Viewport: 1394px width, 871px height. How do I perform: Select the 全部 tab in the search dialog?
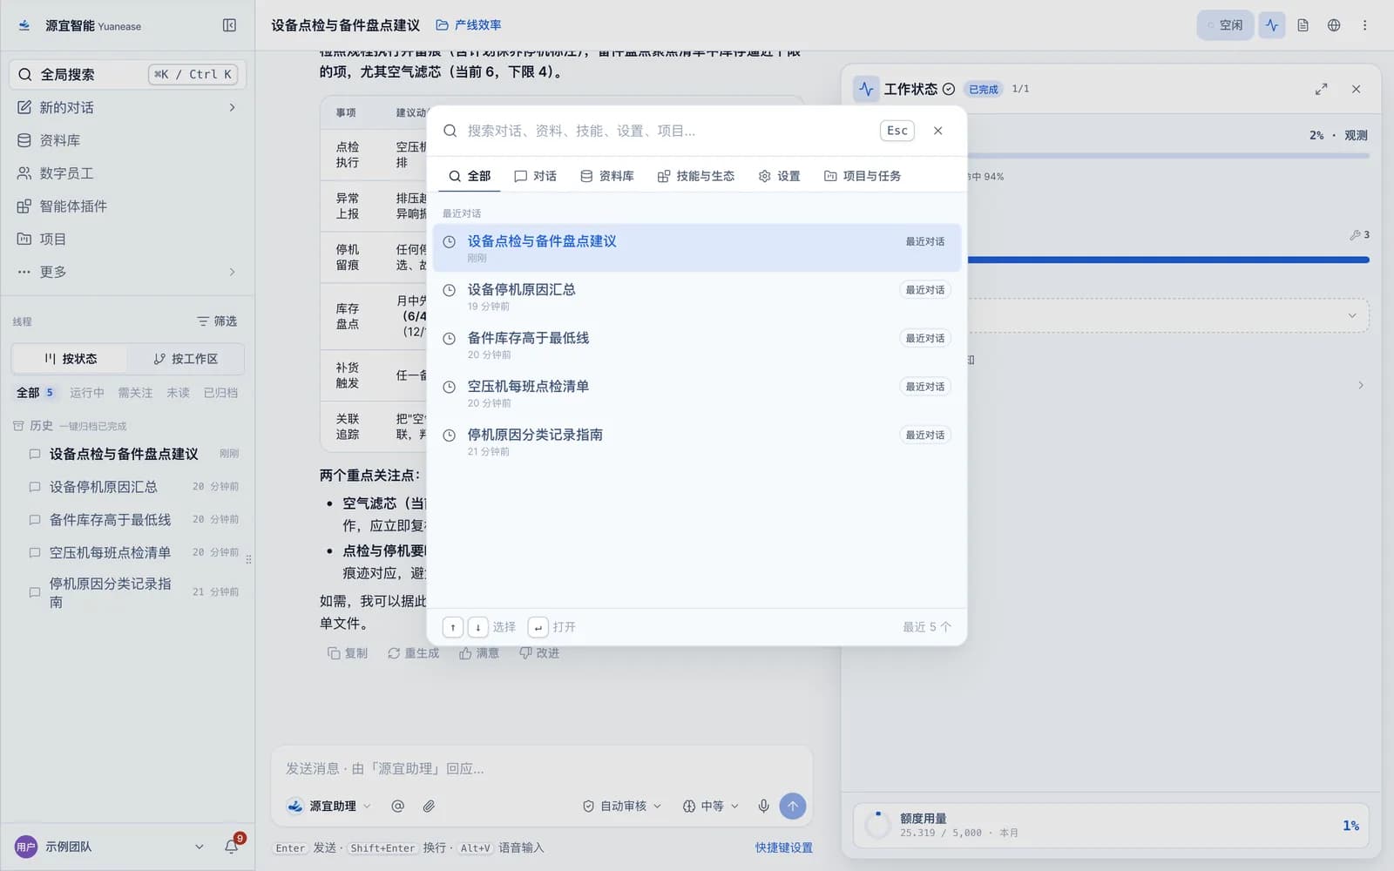click(470, 176)
